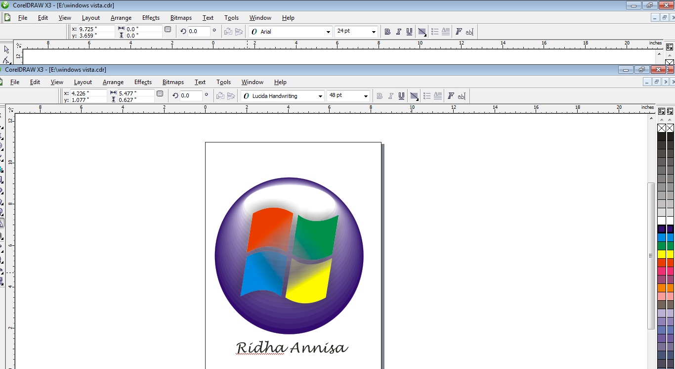Screen dimensions: 675x369
Task: Toggle italic formatting on the property bar
Action: point(390,95)
